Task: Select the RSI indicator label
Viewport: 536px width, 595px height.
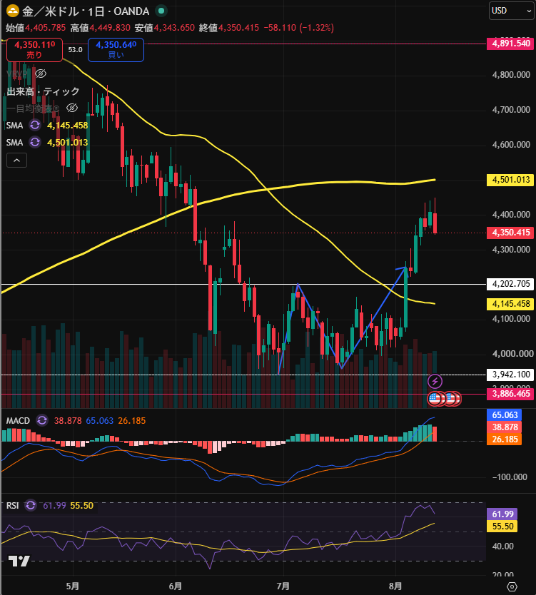Action: (13, 505)
